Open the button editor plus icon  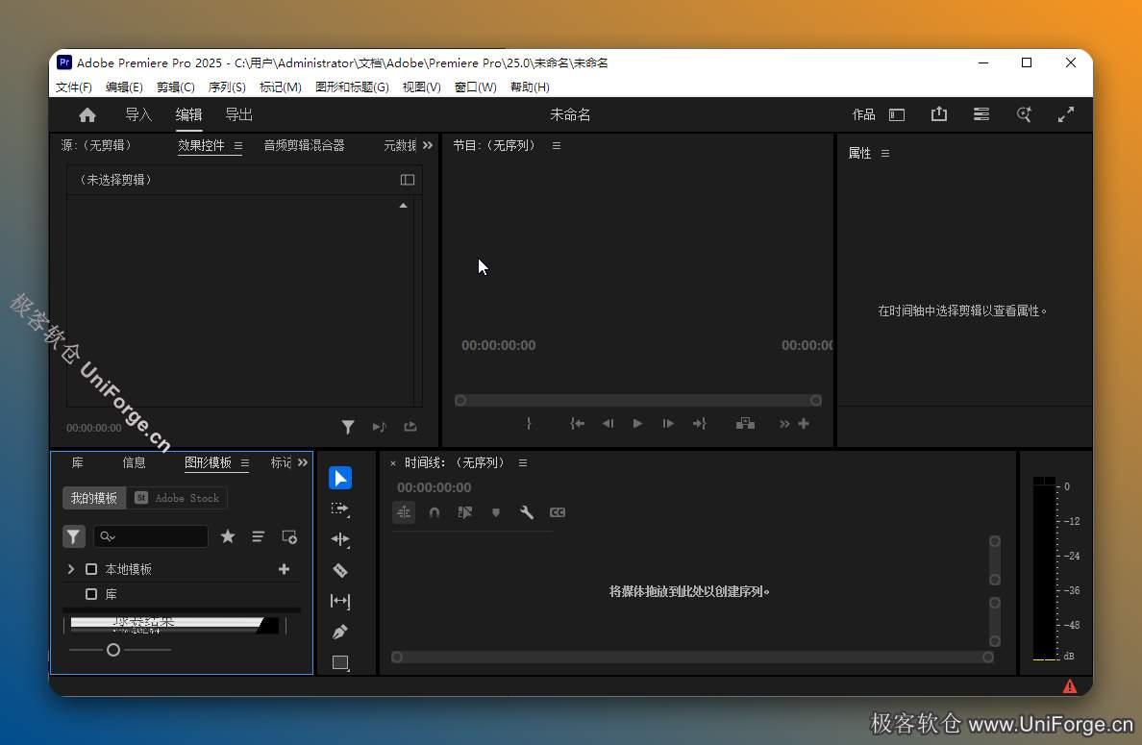click(804, 423)
